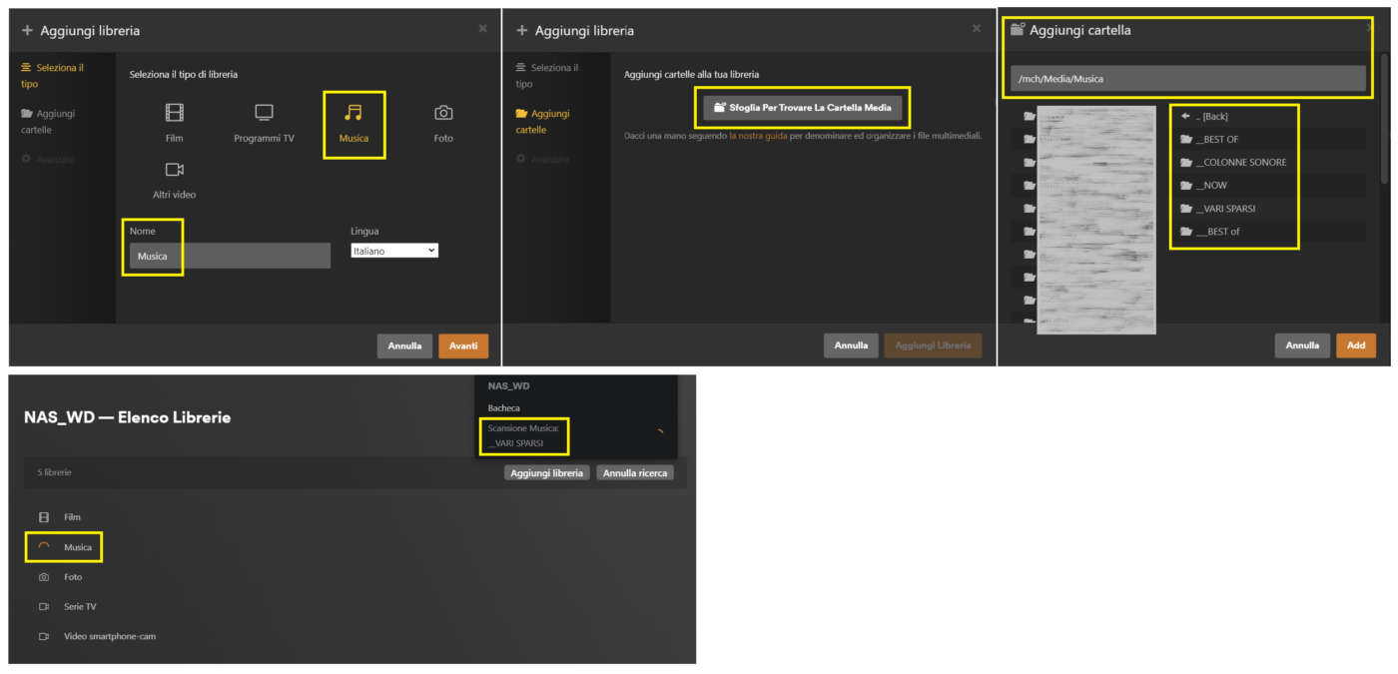Open Bacheca in the NAS_WD menu
The width and height of the screenshot is (1398, 674).
[504, 407]
